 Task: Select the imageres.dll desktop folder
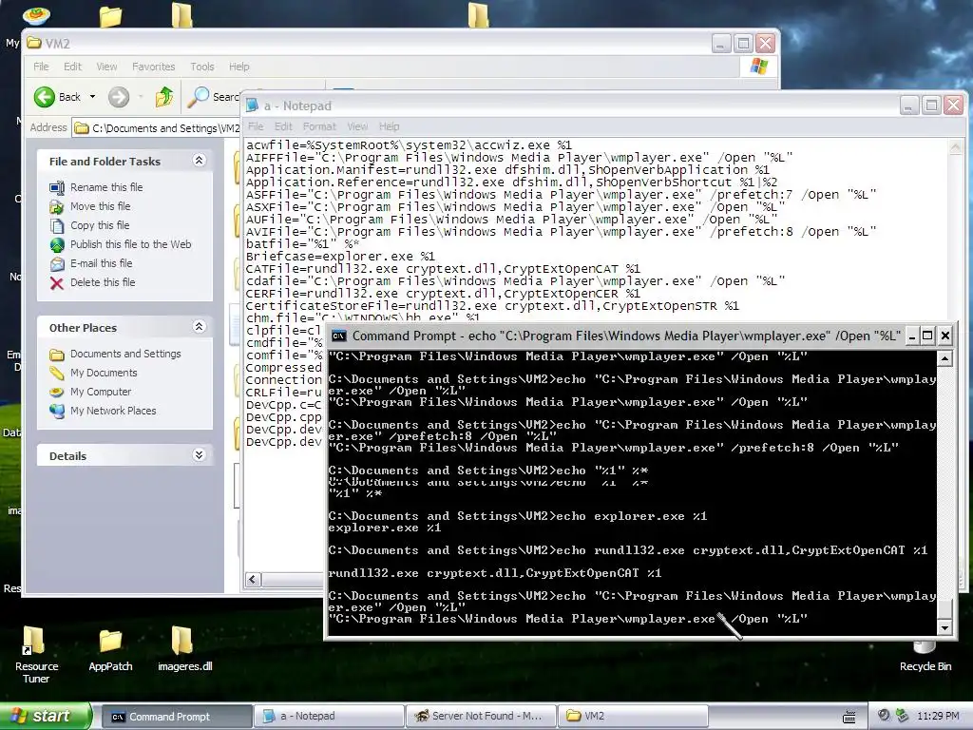[184, 649]
